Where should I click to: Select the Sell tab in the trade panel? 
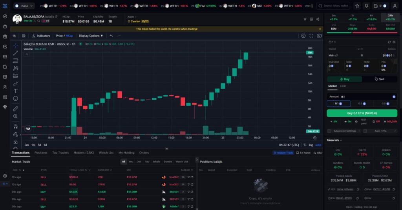pyautogui.click(x=380, y=79)
